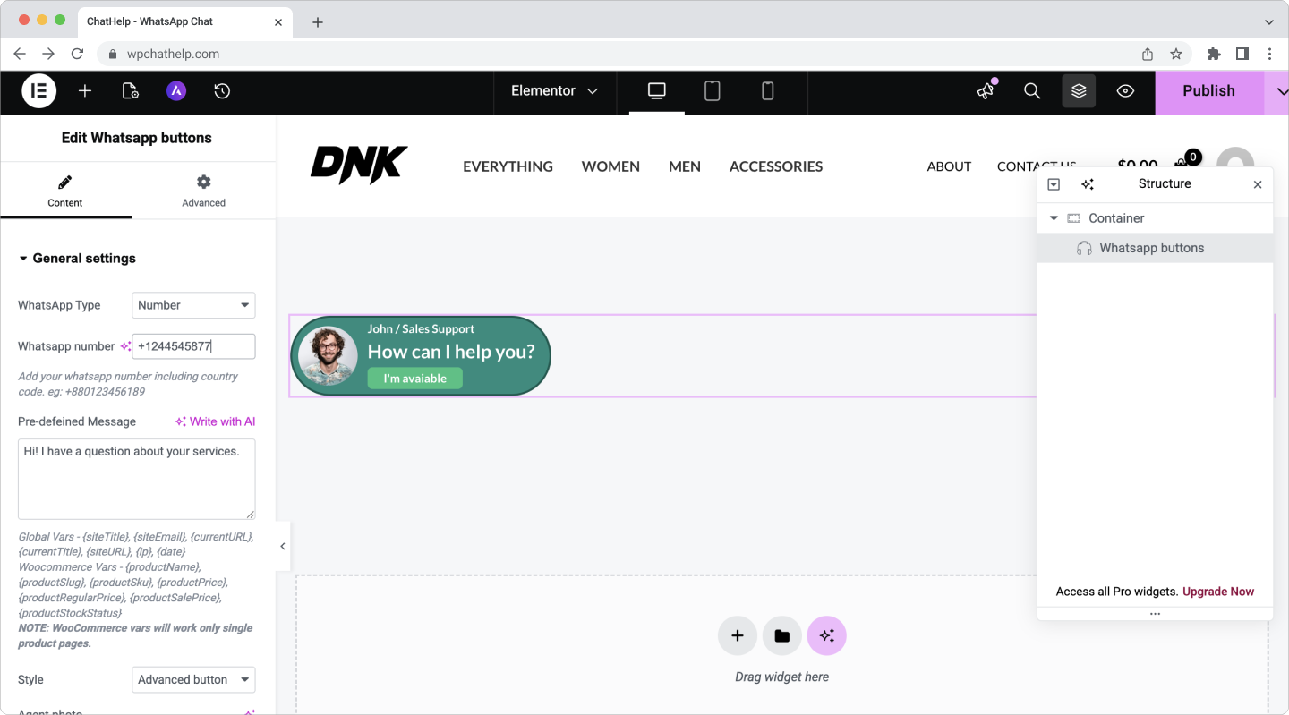Reload the browser page
Screen dimensions: 1289x715
[x=77, y=54]
